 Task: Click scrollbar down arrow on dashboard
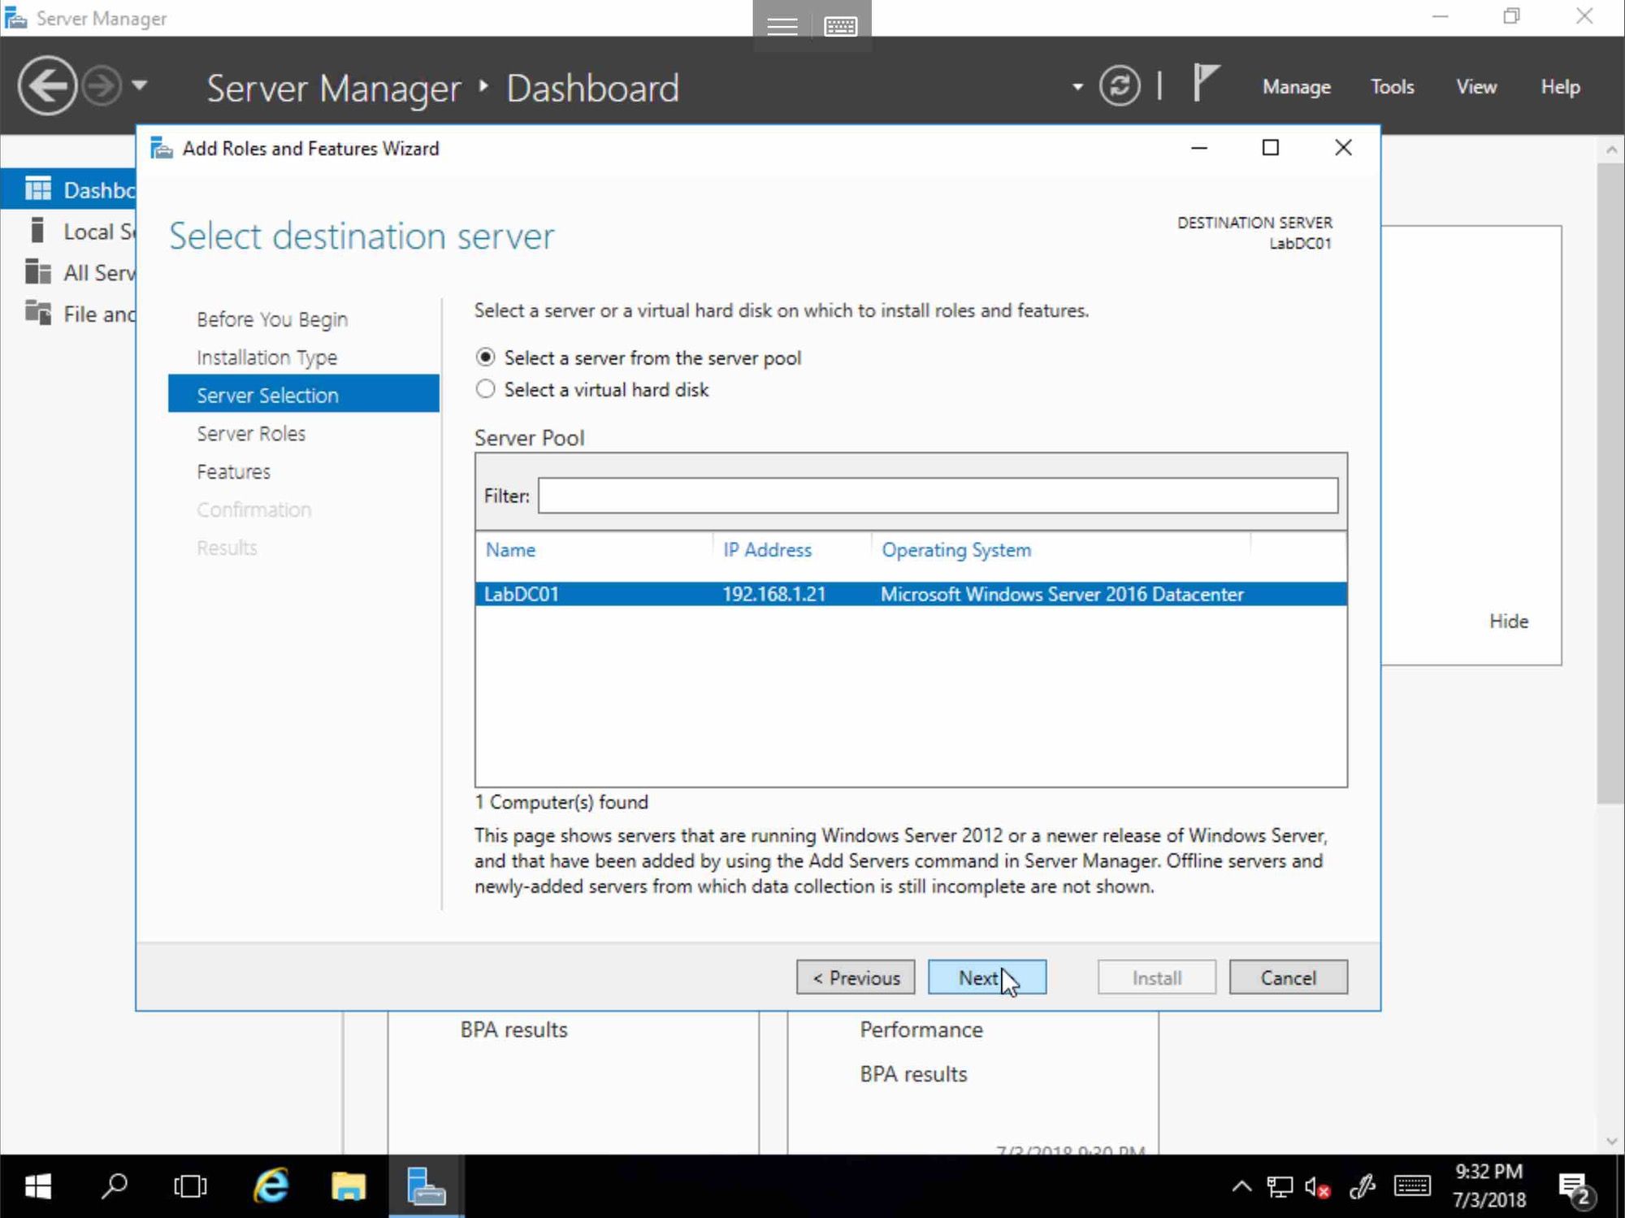click(x=1611, y=1141)
